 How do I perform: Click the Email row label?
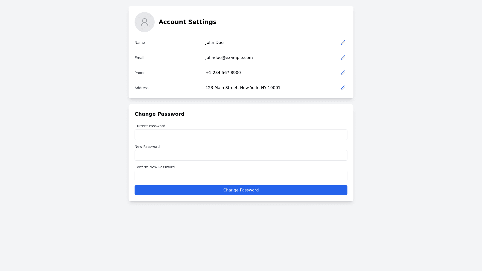click(139, 58)
